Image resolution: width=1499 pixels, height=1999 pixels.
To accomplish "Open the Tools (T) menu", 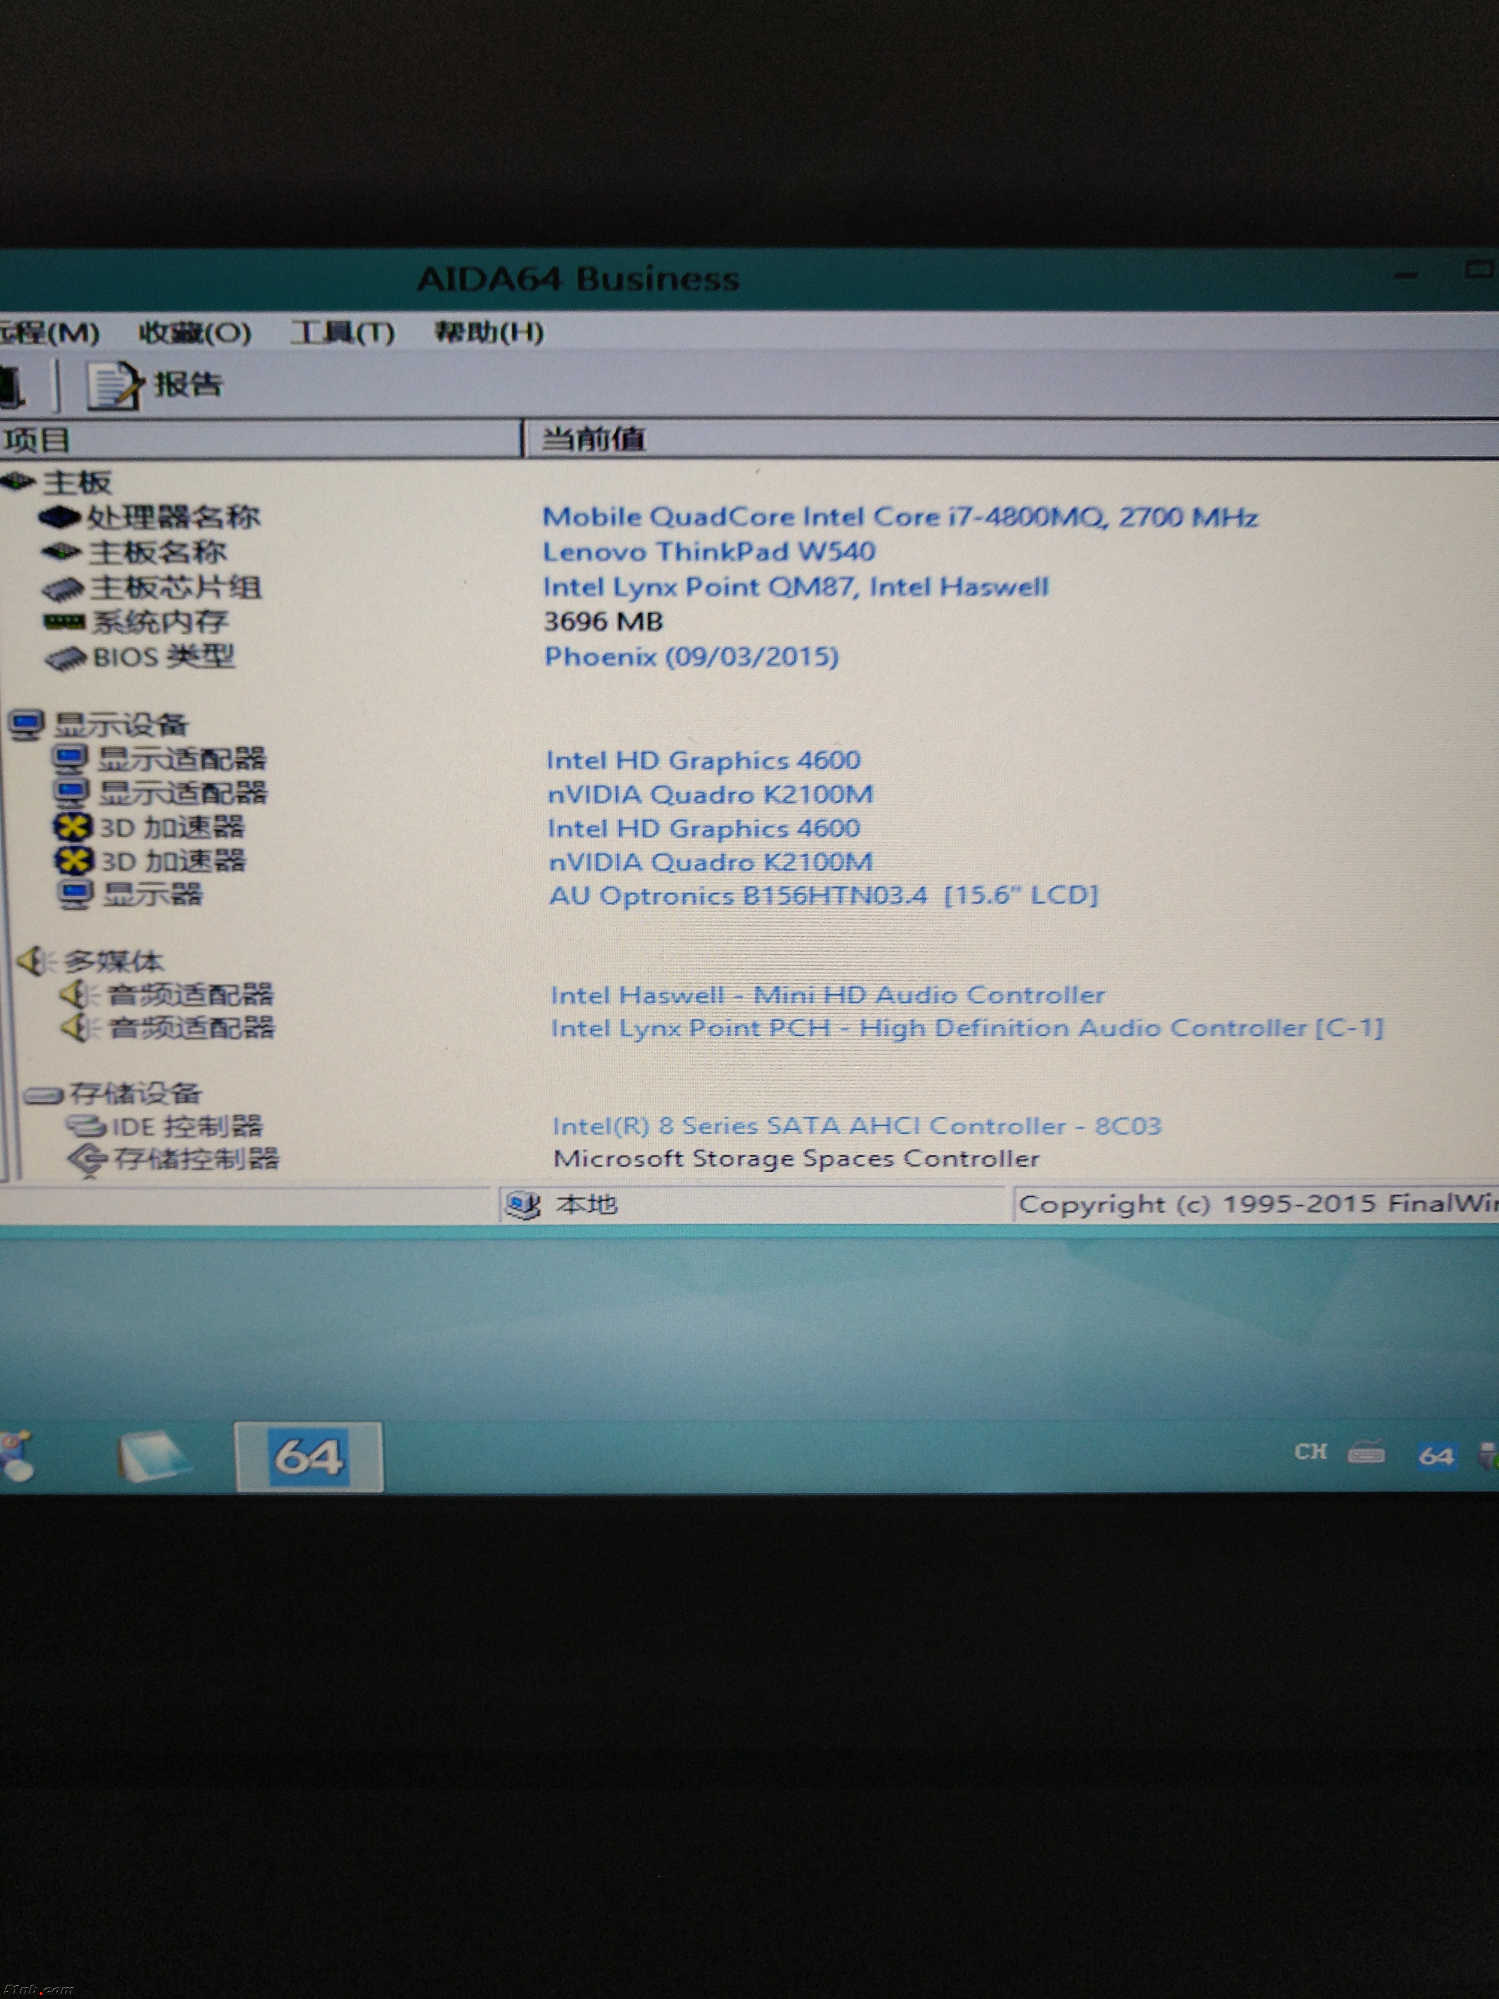I will [342, 333].
